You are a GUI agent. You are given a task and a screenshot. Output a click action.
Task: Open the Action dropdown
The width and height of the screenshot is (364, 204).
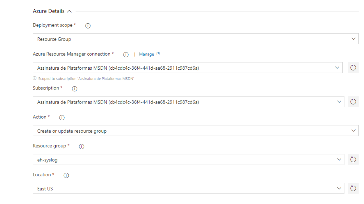tap(195, 131)
